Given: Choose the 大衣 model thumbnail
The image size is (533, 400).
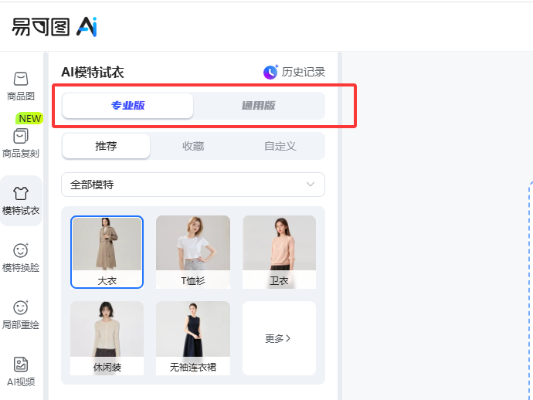Looking at the screenshot, I should 107,253.
